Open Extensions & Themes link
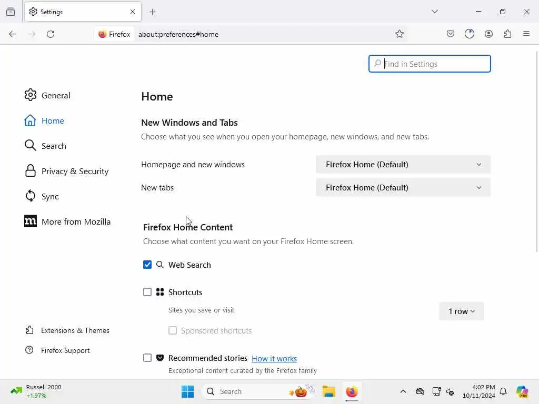Image resolution: width=539 pixels, height=404 pixels. point(68,330)
